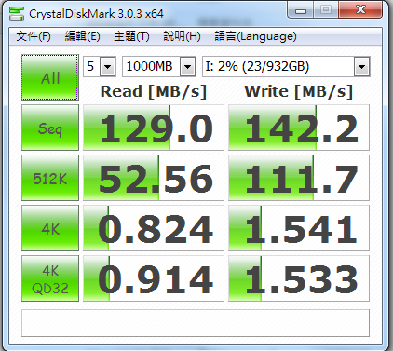393x351 pixels.
Task: Open the 說明(H) help menu
Action: tap(182, 36)
